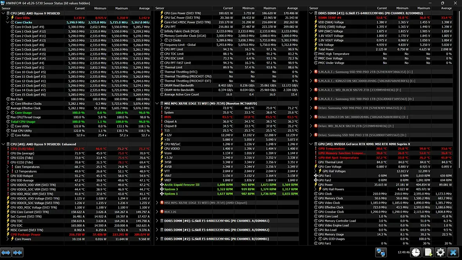Click the window title bar text
Screen dimensions: 462x260
[x=48, y=3]
